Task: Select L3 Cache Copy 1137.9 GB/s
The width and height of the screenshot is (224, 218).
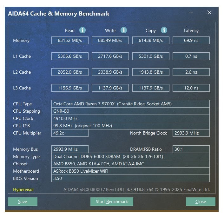Action: coord(151,88)
